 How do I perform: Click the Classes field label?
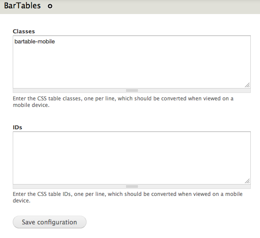24,32
